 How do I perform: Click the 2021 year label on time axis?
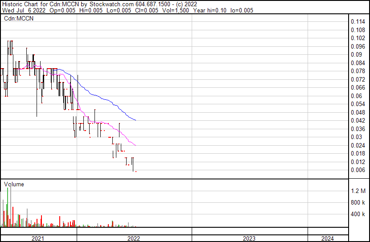tap(38, 238)
